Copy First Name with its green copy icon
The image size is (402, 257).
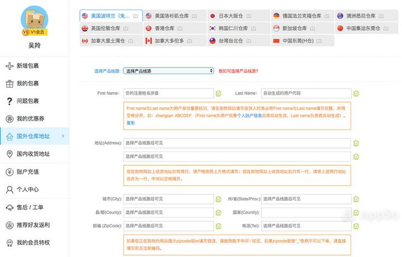click(218, 93)
